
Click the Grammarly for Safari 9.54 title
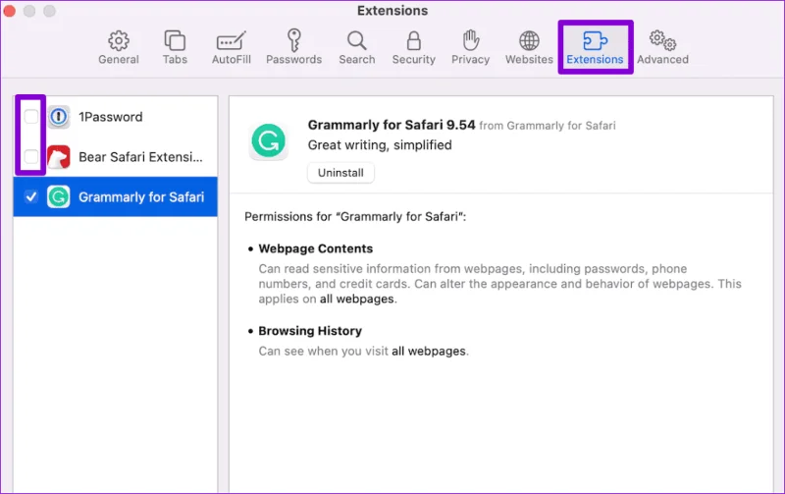392,125
